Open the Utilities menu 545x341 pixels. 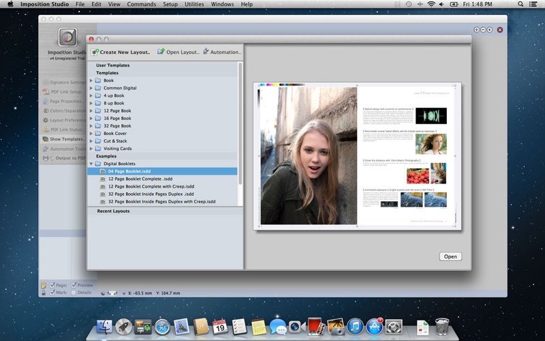194,4
